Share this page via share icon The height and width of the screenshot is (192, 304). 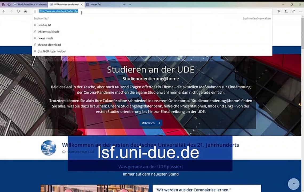click(293, 11)
